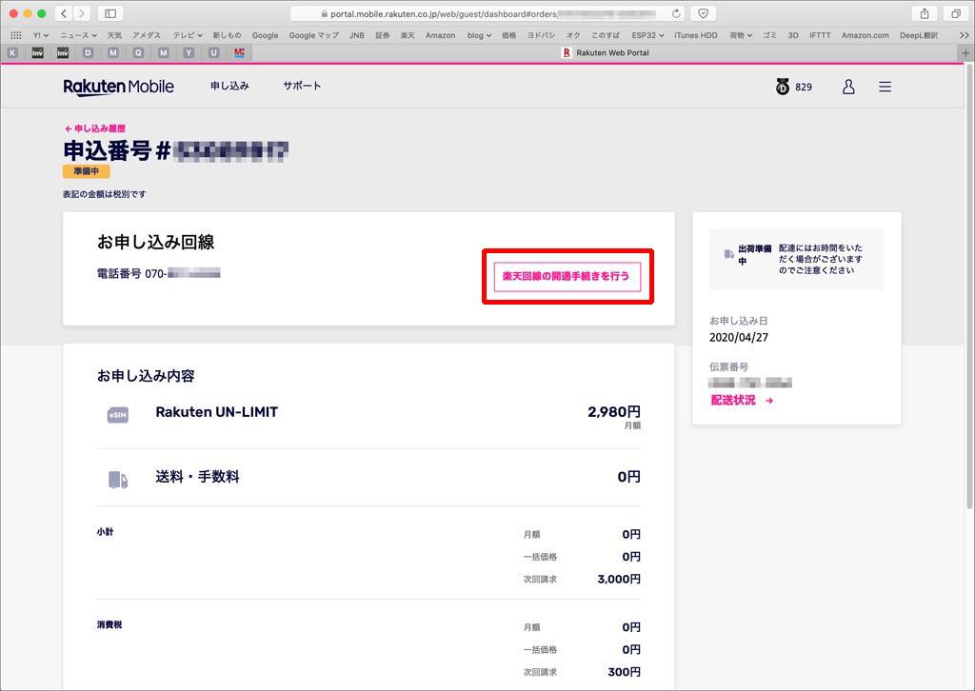Go forward with the Safari forward arrow

pyautogui.click(x=82, y=13)
